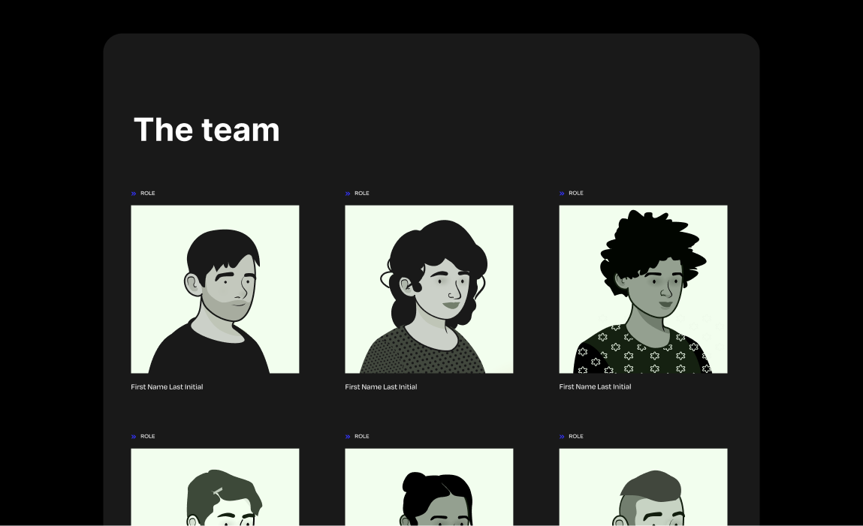Click "First Name Last Initial" under the wavy-haired woman portrait
Viewport: 863px width, 526px height.
[381, 387]
